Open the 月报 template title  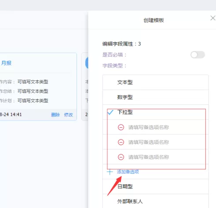pyautogui.click(x=6, y=63)
